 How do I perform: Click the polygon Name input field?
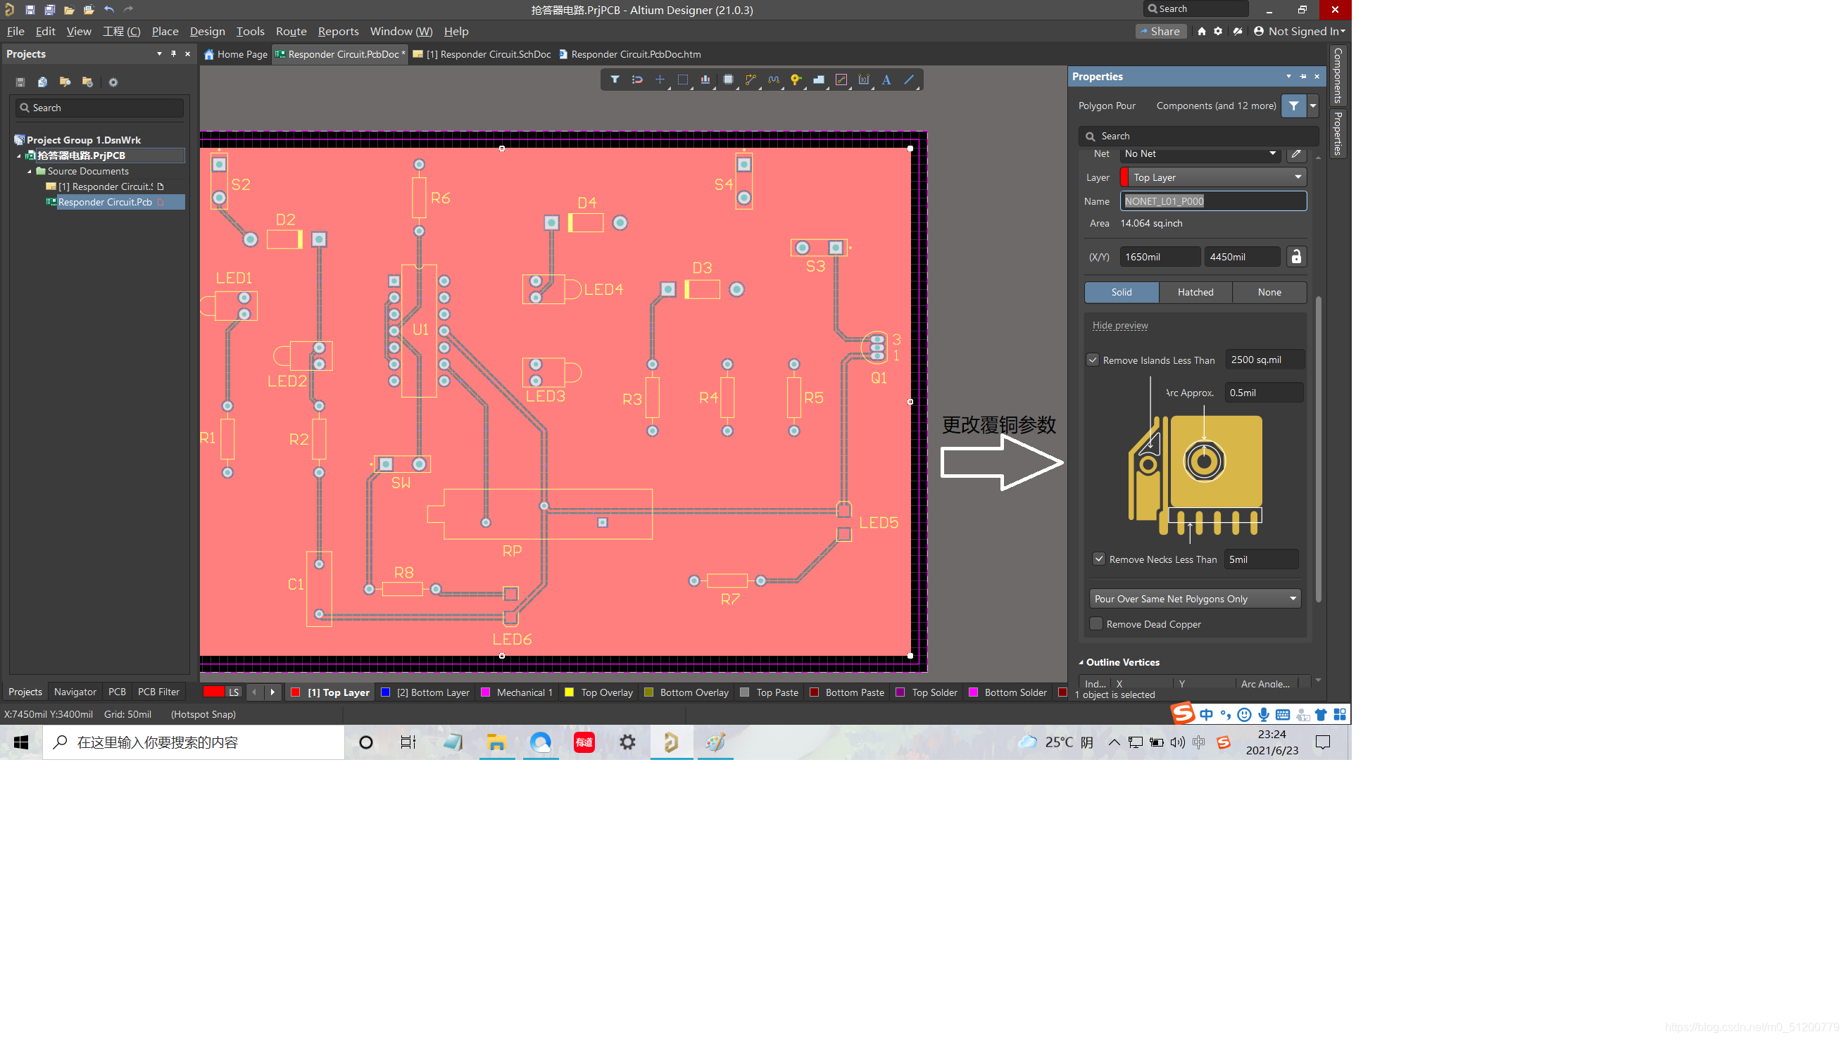tap(1213, 201)
